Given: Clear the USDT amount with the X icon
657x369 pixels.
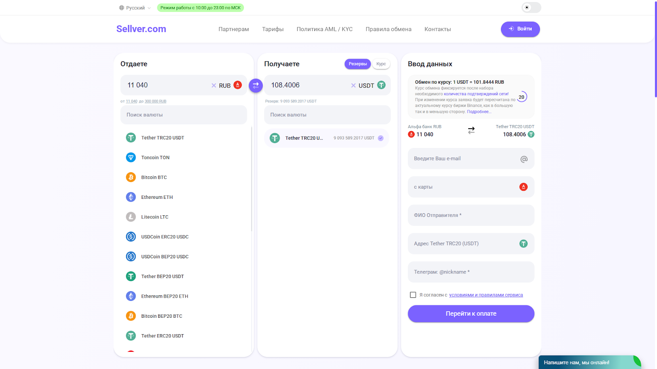Looking at the screenshot, I should [353, 85].
